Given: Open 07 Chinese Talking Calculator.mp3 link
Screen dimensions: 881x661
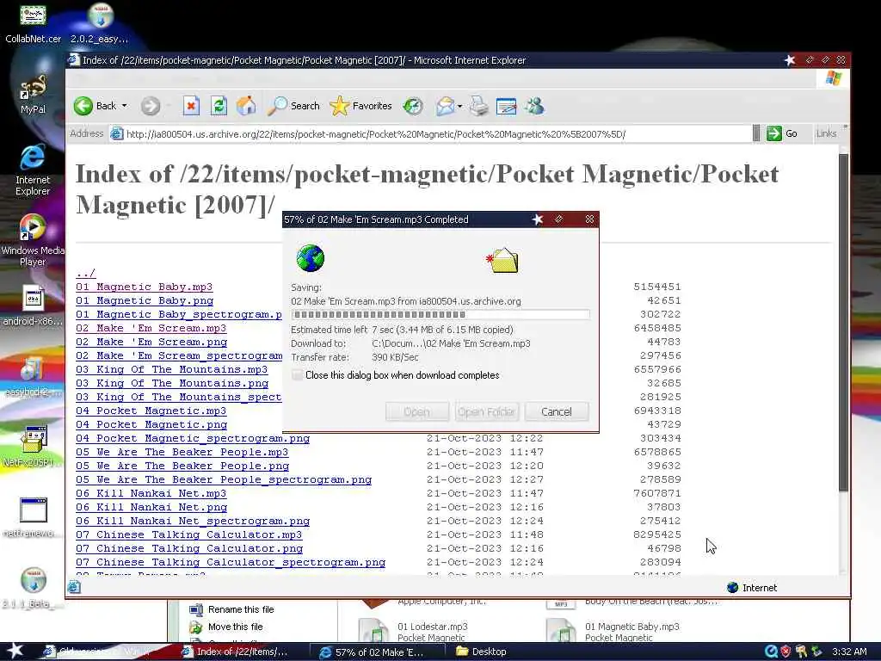Looking at the screenshot, I should pyautogui.click(x=188, y=534).
